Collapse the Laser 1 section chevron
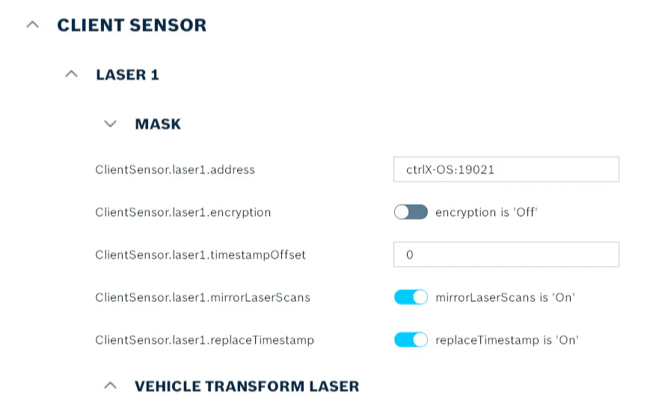The image size is (656, 405). (72, 75)
